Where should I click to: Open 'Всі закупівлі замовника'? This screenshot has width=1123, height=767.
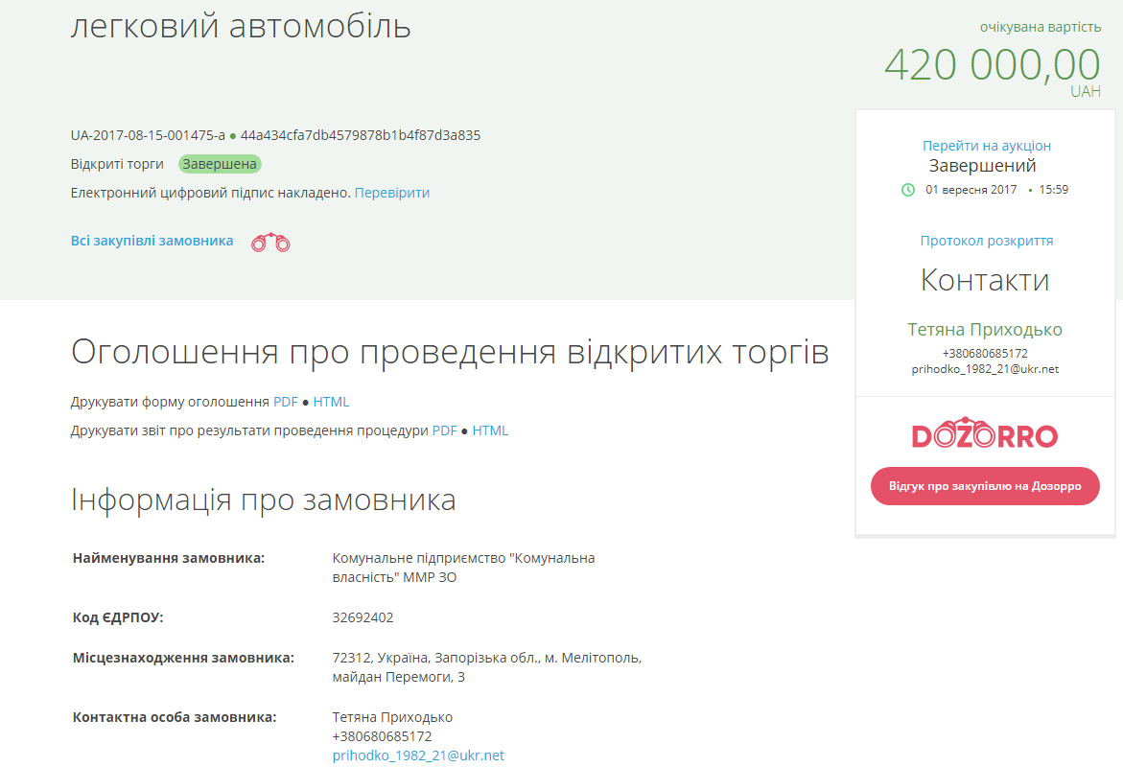[152, 241]
